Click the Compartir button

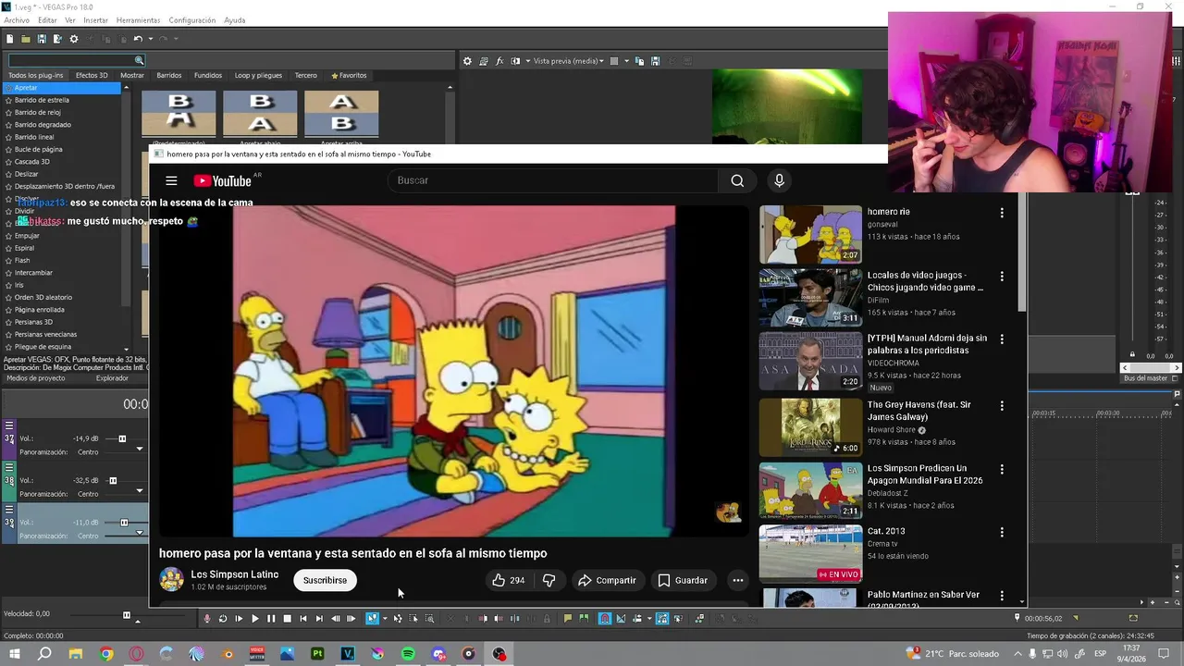click(607, 580)
